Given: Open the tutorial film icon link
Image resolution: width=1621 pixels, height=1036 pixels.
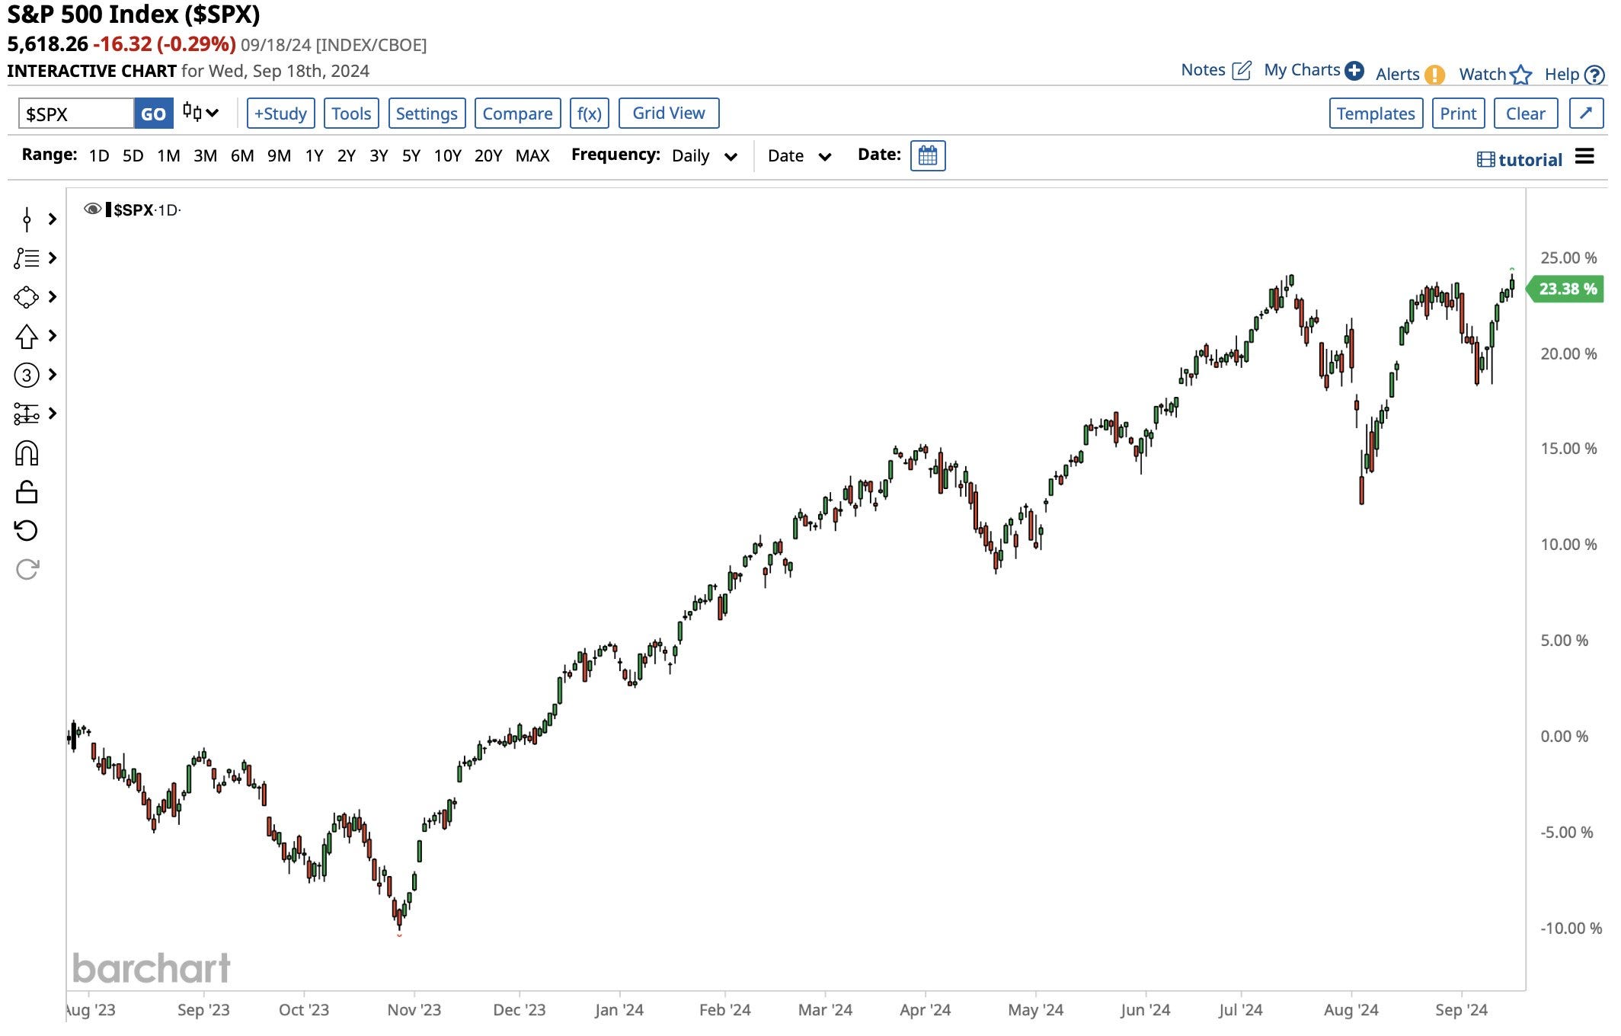Looking at the screenshot, I should click(1485, 159).
